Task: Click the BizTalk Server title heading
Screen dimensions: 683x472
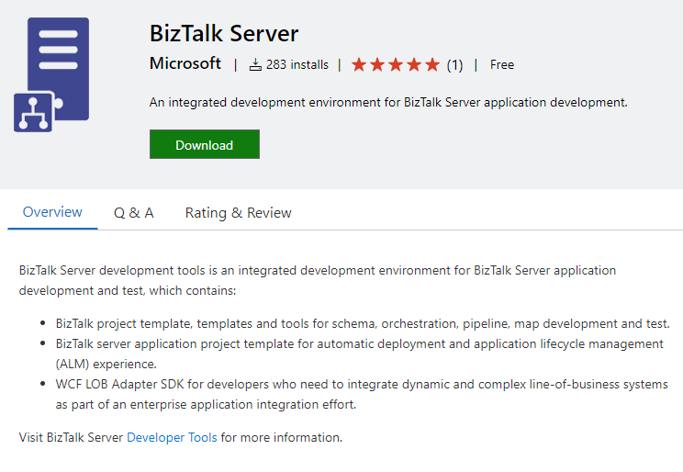Action: tap(224, 34)
